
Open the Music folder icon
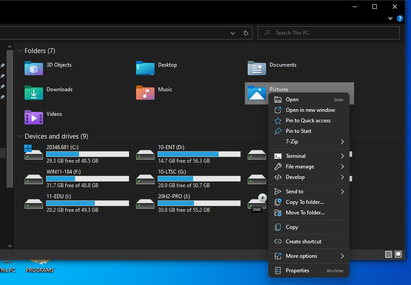click(145, 93)
